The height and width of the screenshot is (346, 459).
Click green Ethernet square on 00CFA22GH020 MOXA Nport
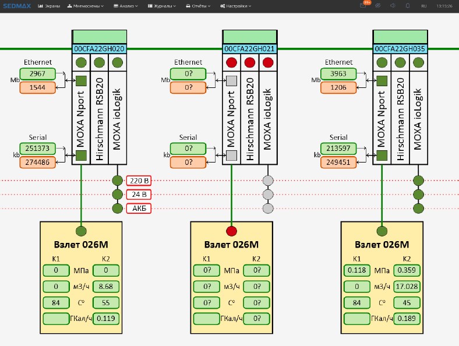82,81
